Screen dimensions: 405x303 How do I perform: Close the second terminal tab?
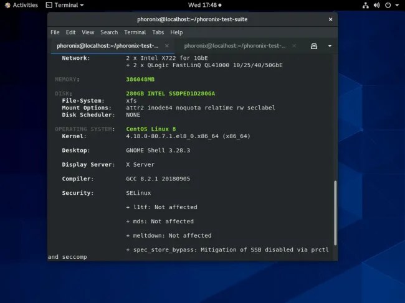coord(293,46)
